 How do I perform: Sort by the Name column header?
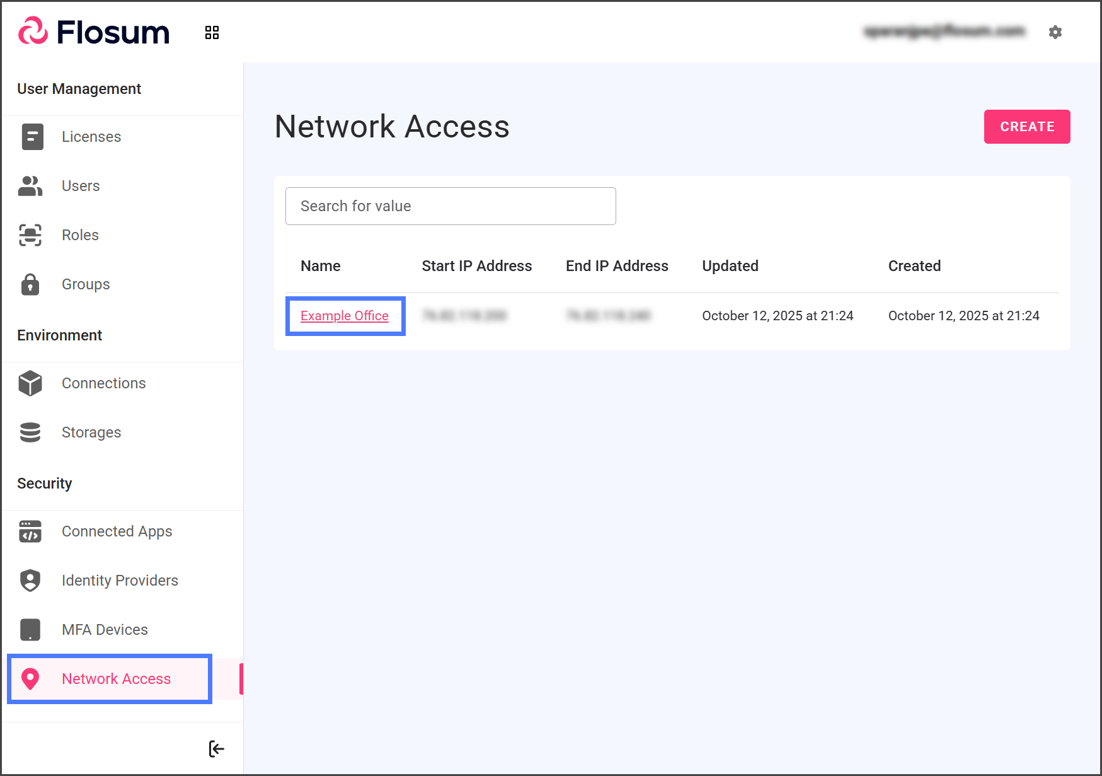tap(320, 266)
